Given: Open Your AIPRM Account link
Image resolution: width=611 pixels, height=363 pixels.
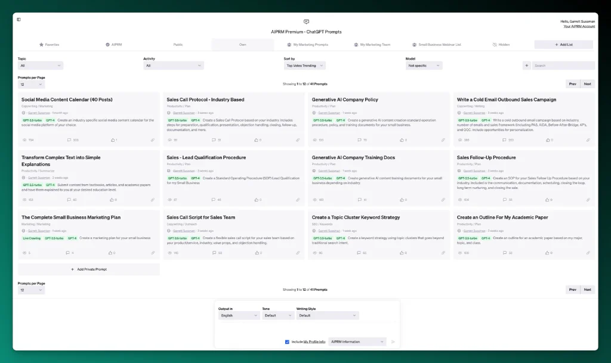Looking at the screenshot, I should click(x=579, y=26).
